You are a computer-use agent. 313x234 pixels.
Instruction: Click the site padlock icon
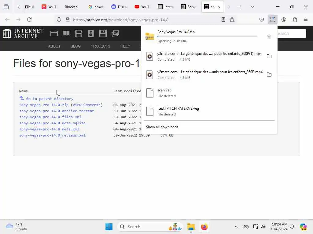(x=68, y=19)
